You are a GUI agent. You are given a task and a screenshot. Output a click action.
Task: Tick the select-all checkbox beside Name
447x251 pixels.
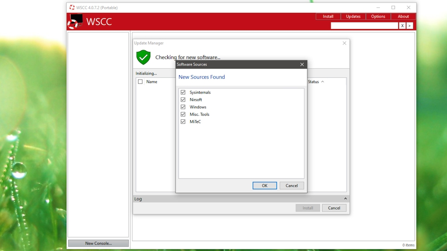click(140, 82)
